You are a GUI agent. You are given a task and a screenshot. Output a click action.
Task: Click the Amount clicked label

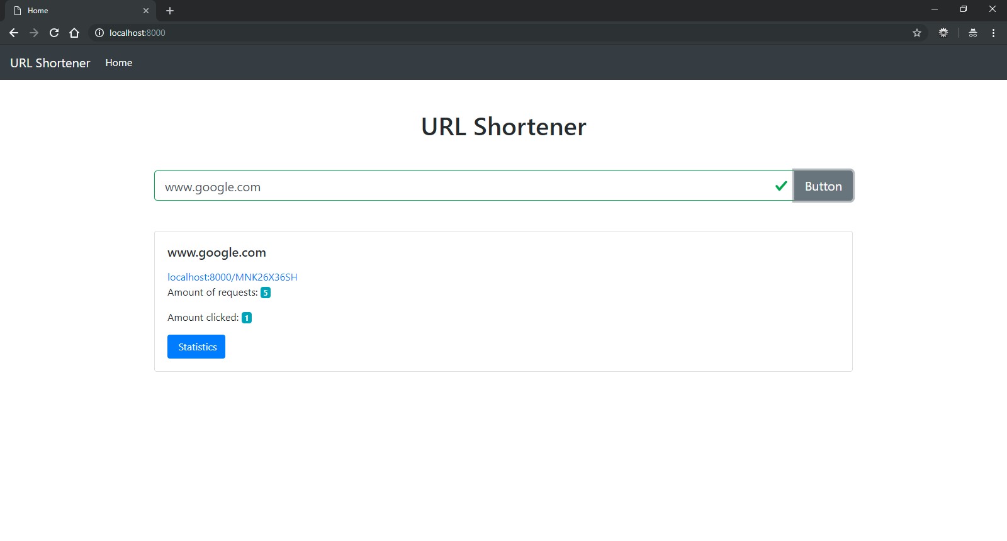point(203,318)
